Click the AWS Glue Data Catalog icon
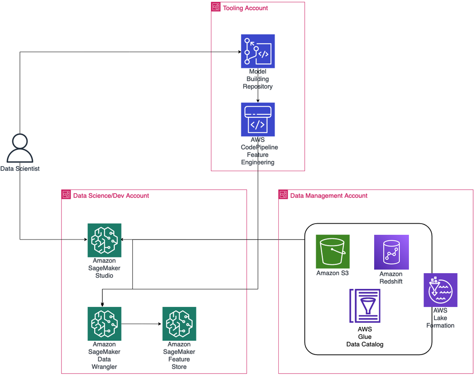This screenshot has height=376, width=474. tap(365, 306)
